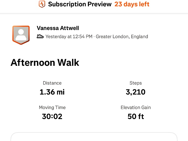Click the "Yesterday at 12:54 PM" timestamp

coord(69,37)
